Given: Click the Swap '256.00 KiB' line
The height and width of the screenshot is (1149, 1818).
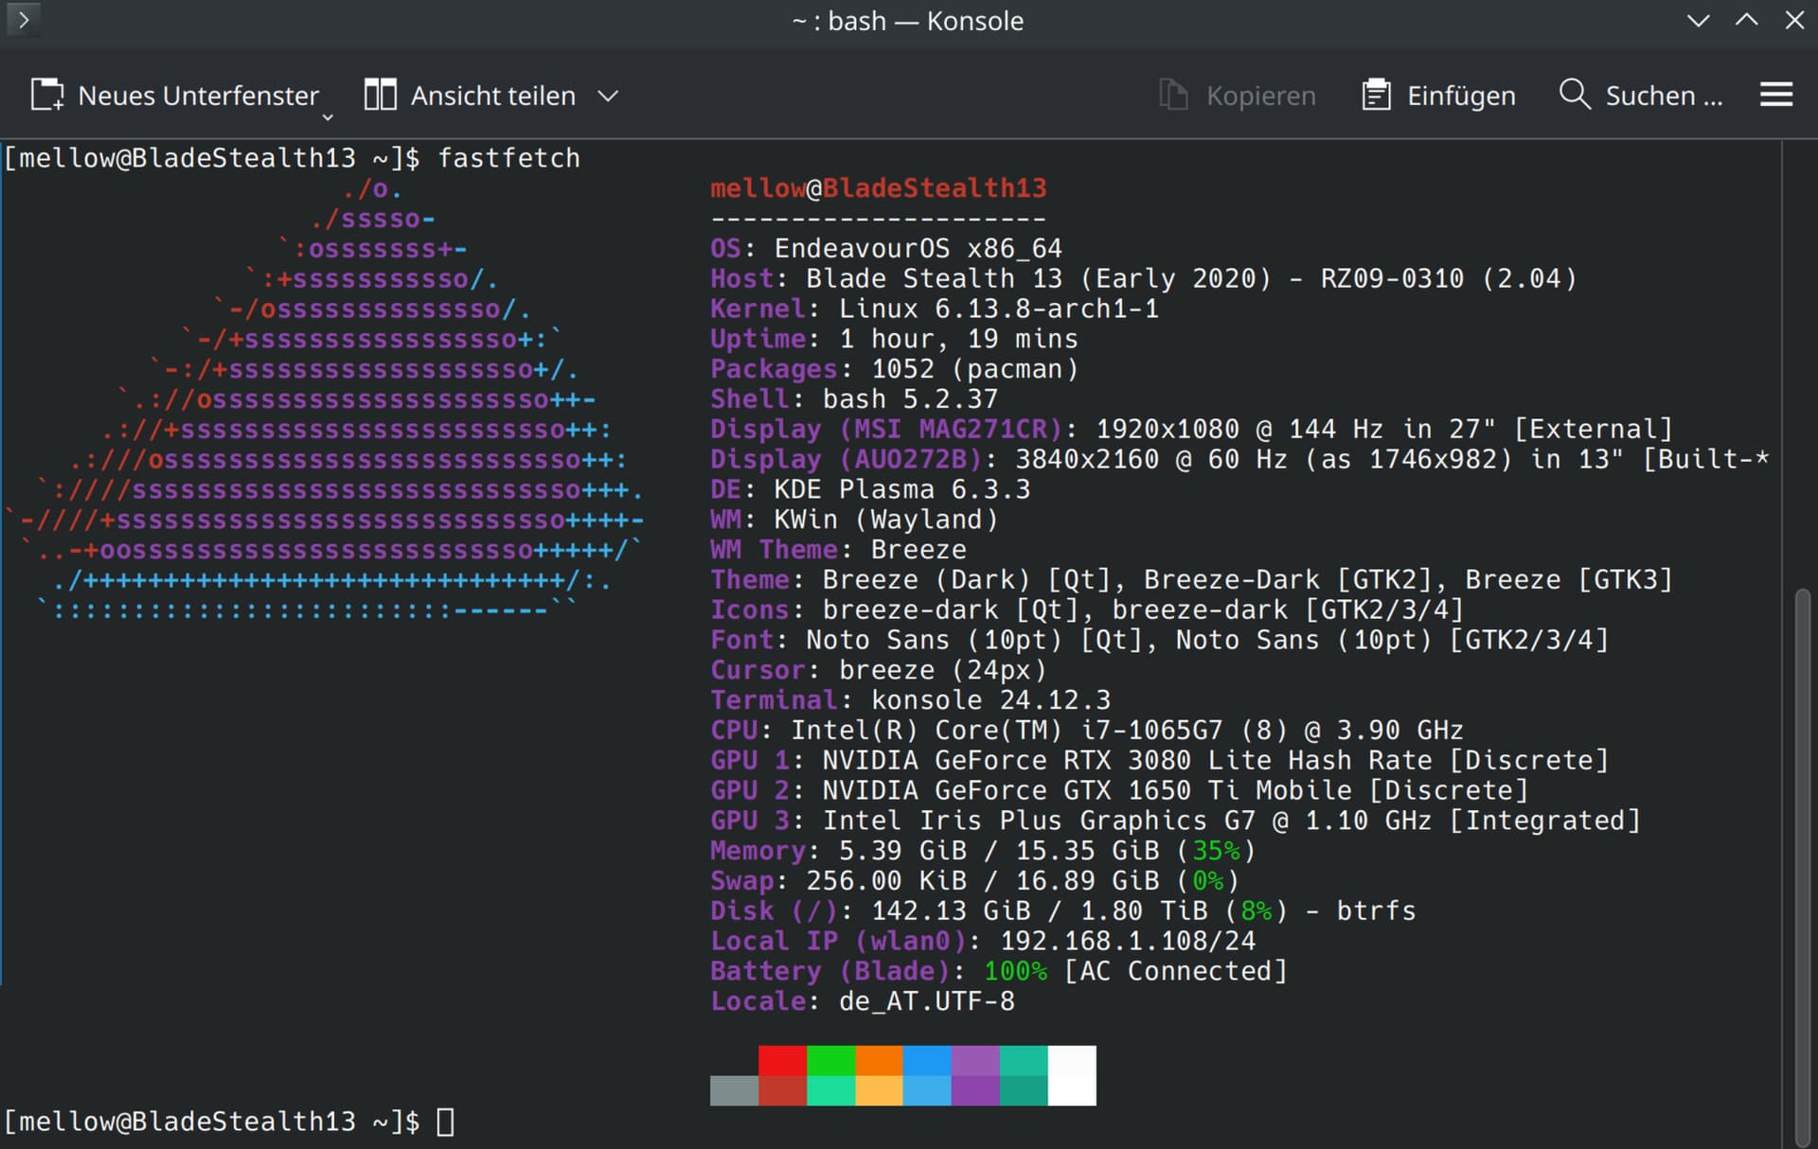Looking at the screenshot, I should (975, 881).
